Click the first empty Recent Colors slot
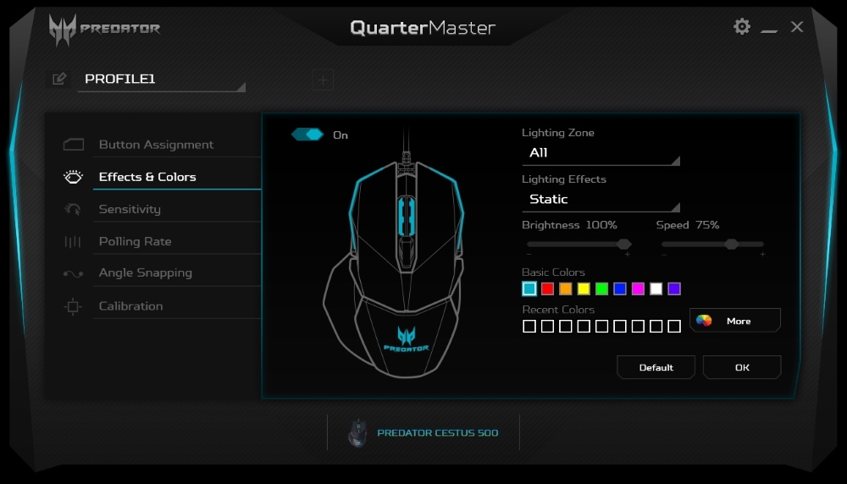Image resolution: width=847 pixels, height=484 pixels. [x=529, y=326]
